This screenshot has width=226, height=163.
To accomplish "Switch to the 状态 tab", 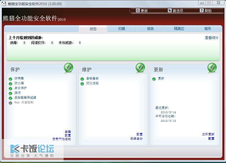I will [x=93, y=29].
